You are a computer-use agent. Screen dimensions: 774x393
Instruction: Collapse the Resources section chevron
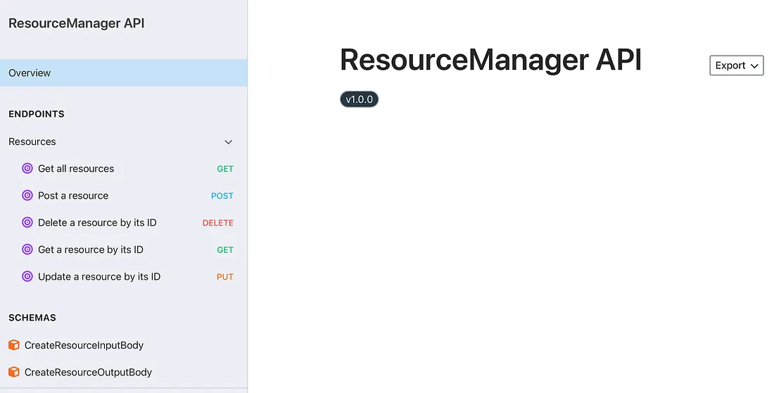228,142
